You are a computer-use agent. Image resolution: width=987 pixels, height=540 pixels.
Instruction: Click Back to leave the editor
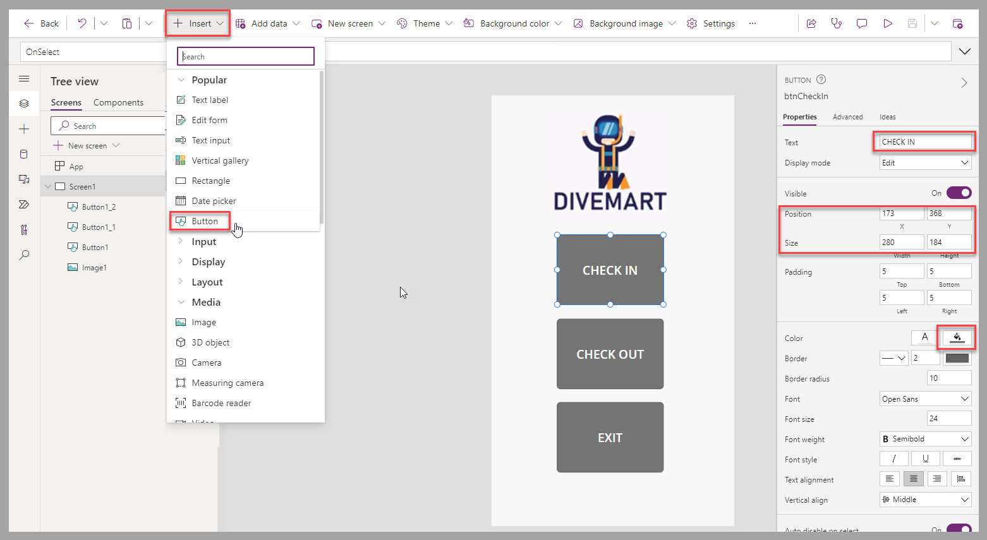point(40,23)
